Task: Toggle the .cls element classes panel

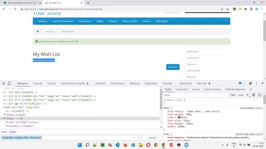Action: click(241, 95)
